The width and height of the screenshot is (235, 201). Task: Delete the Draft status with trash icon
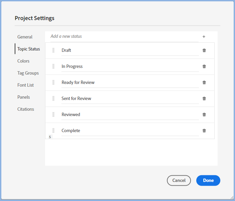click(x=204, y=51)
